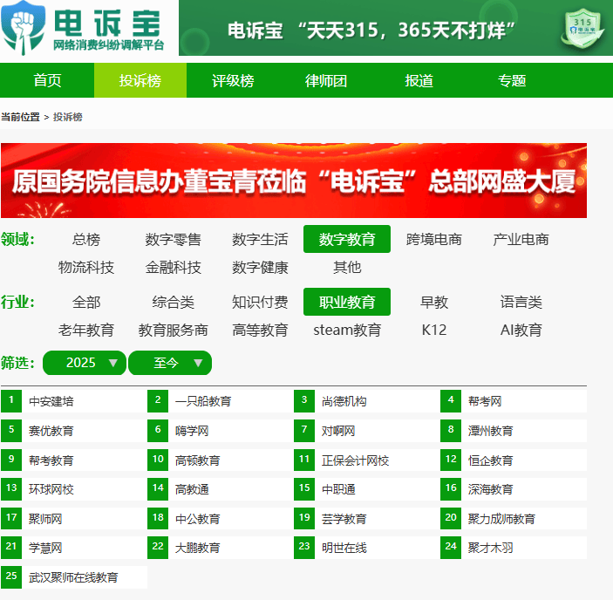The height and width of the screenshot is (600, 613).
Task: Choose the 跨境电商 field filter
Action: pyautogui.click(x=433, y=239)
